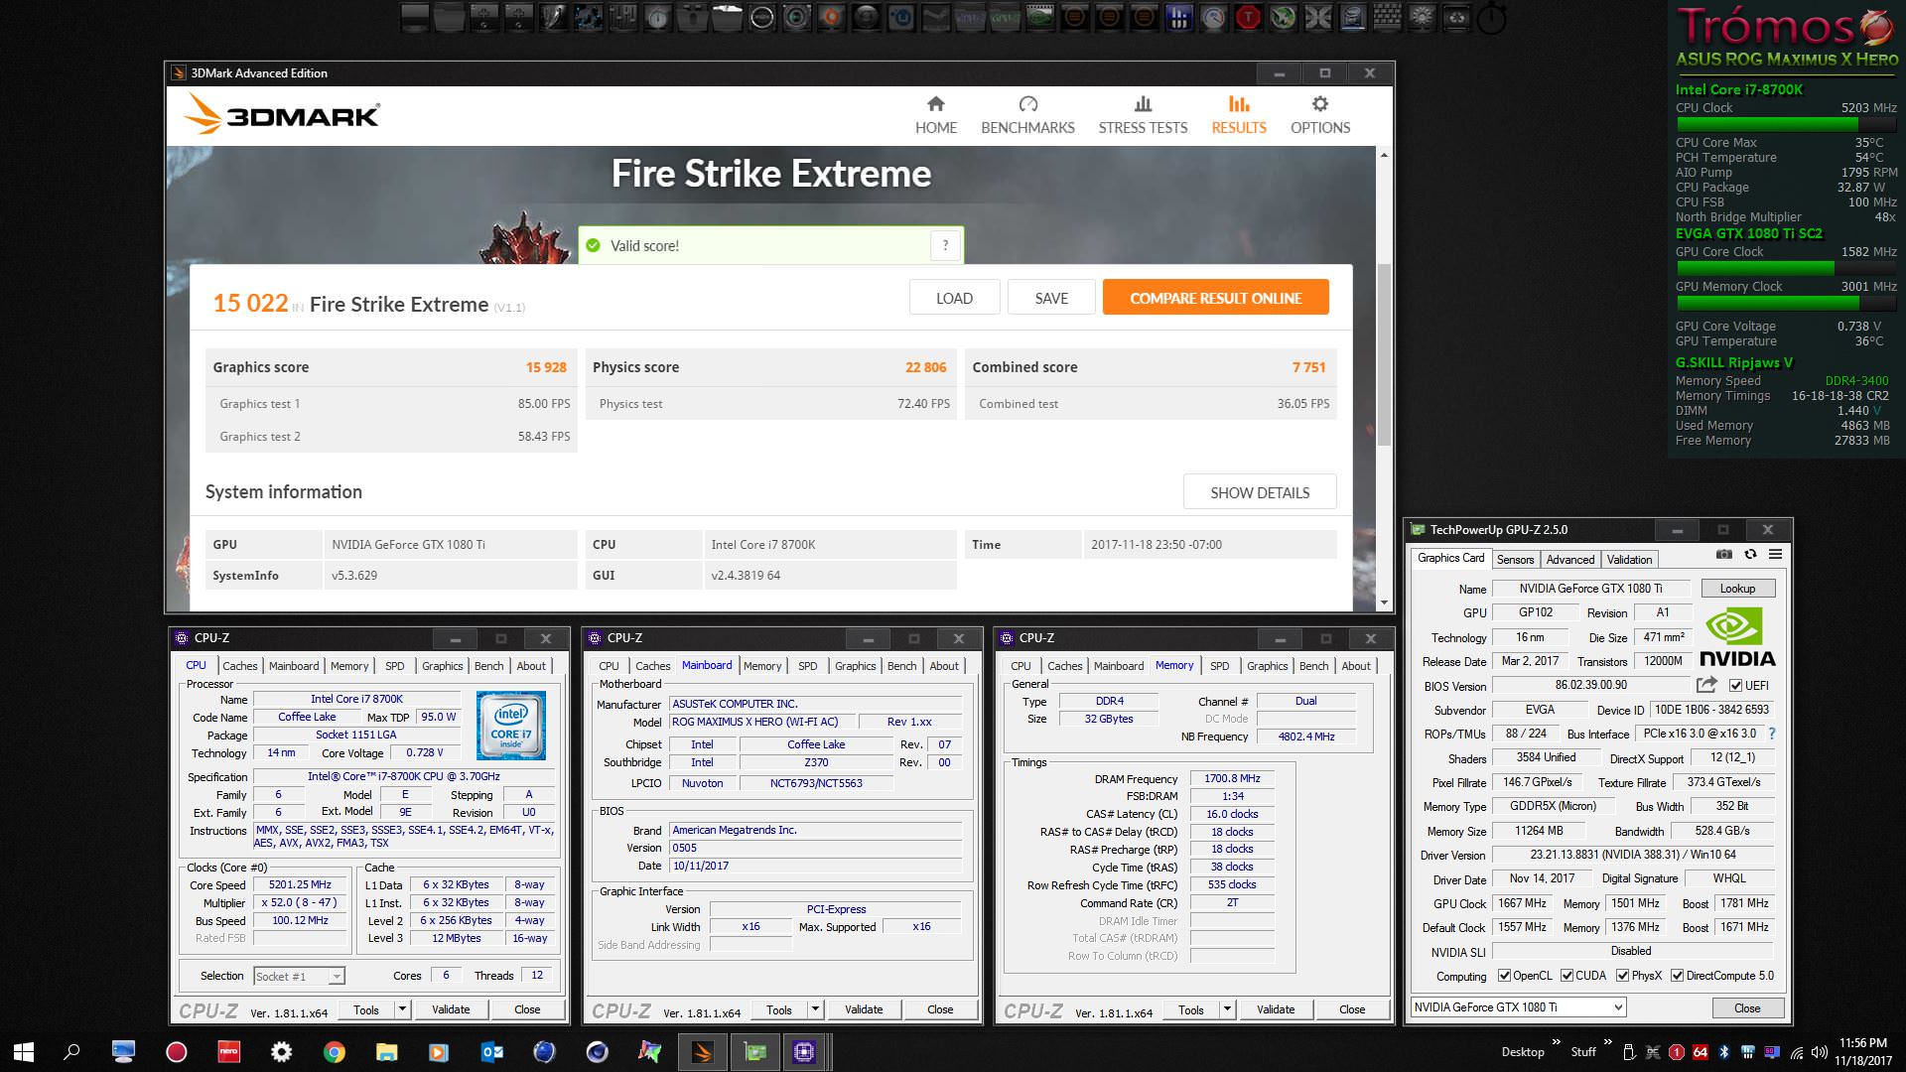1906x1072 pixels.
Task: Open Nero from the taskbar
Action: (x=228, y=1051)
